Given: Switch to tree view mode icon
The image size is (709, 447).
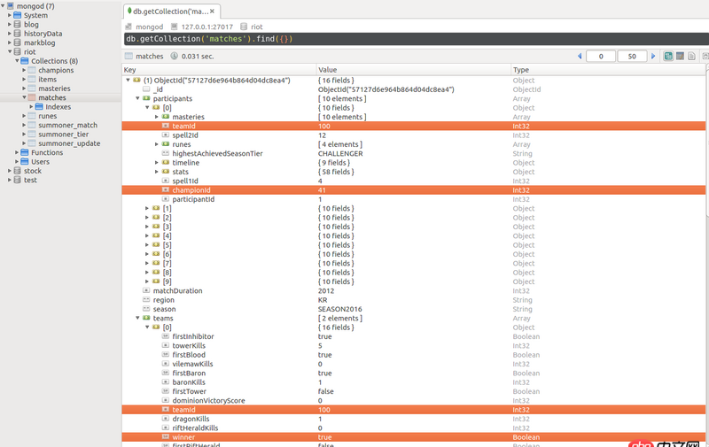Looking at the screenshot, I should [x=667, y=56].
